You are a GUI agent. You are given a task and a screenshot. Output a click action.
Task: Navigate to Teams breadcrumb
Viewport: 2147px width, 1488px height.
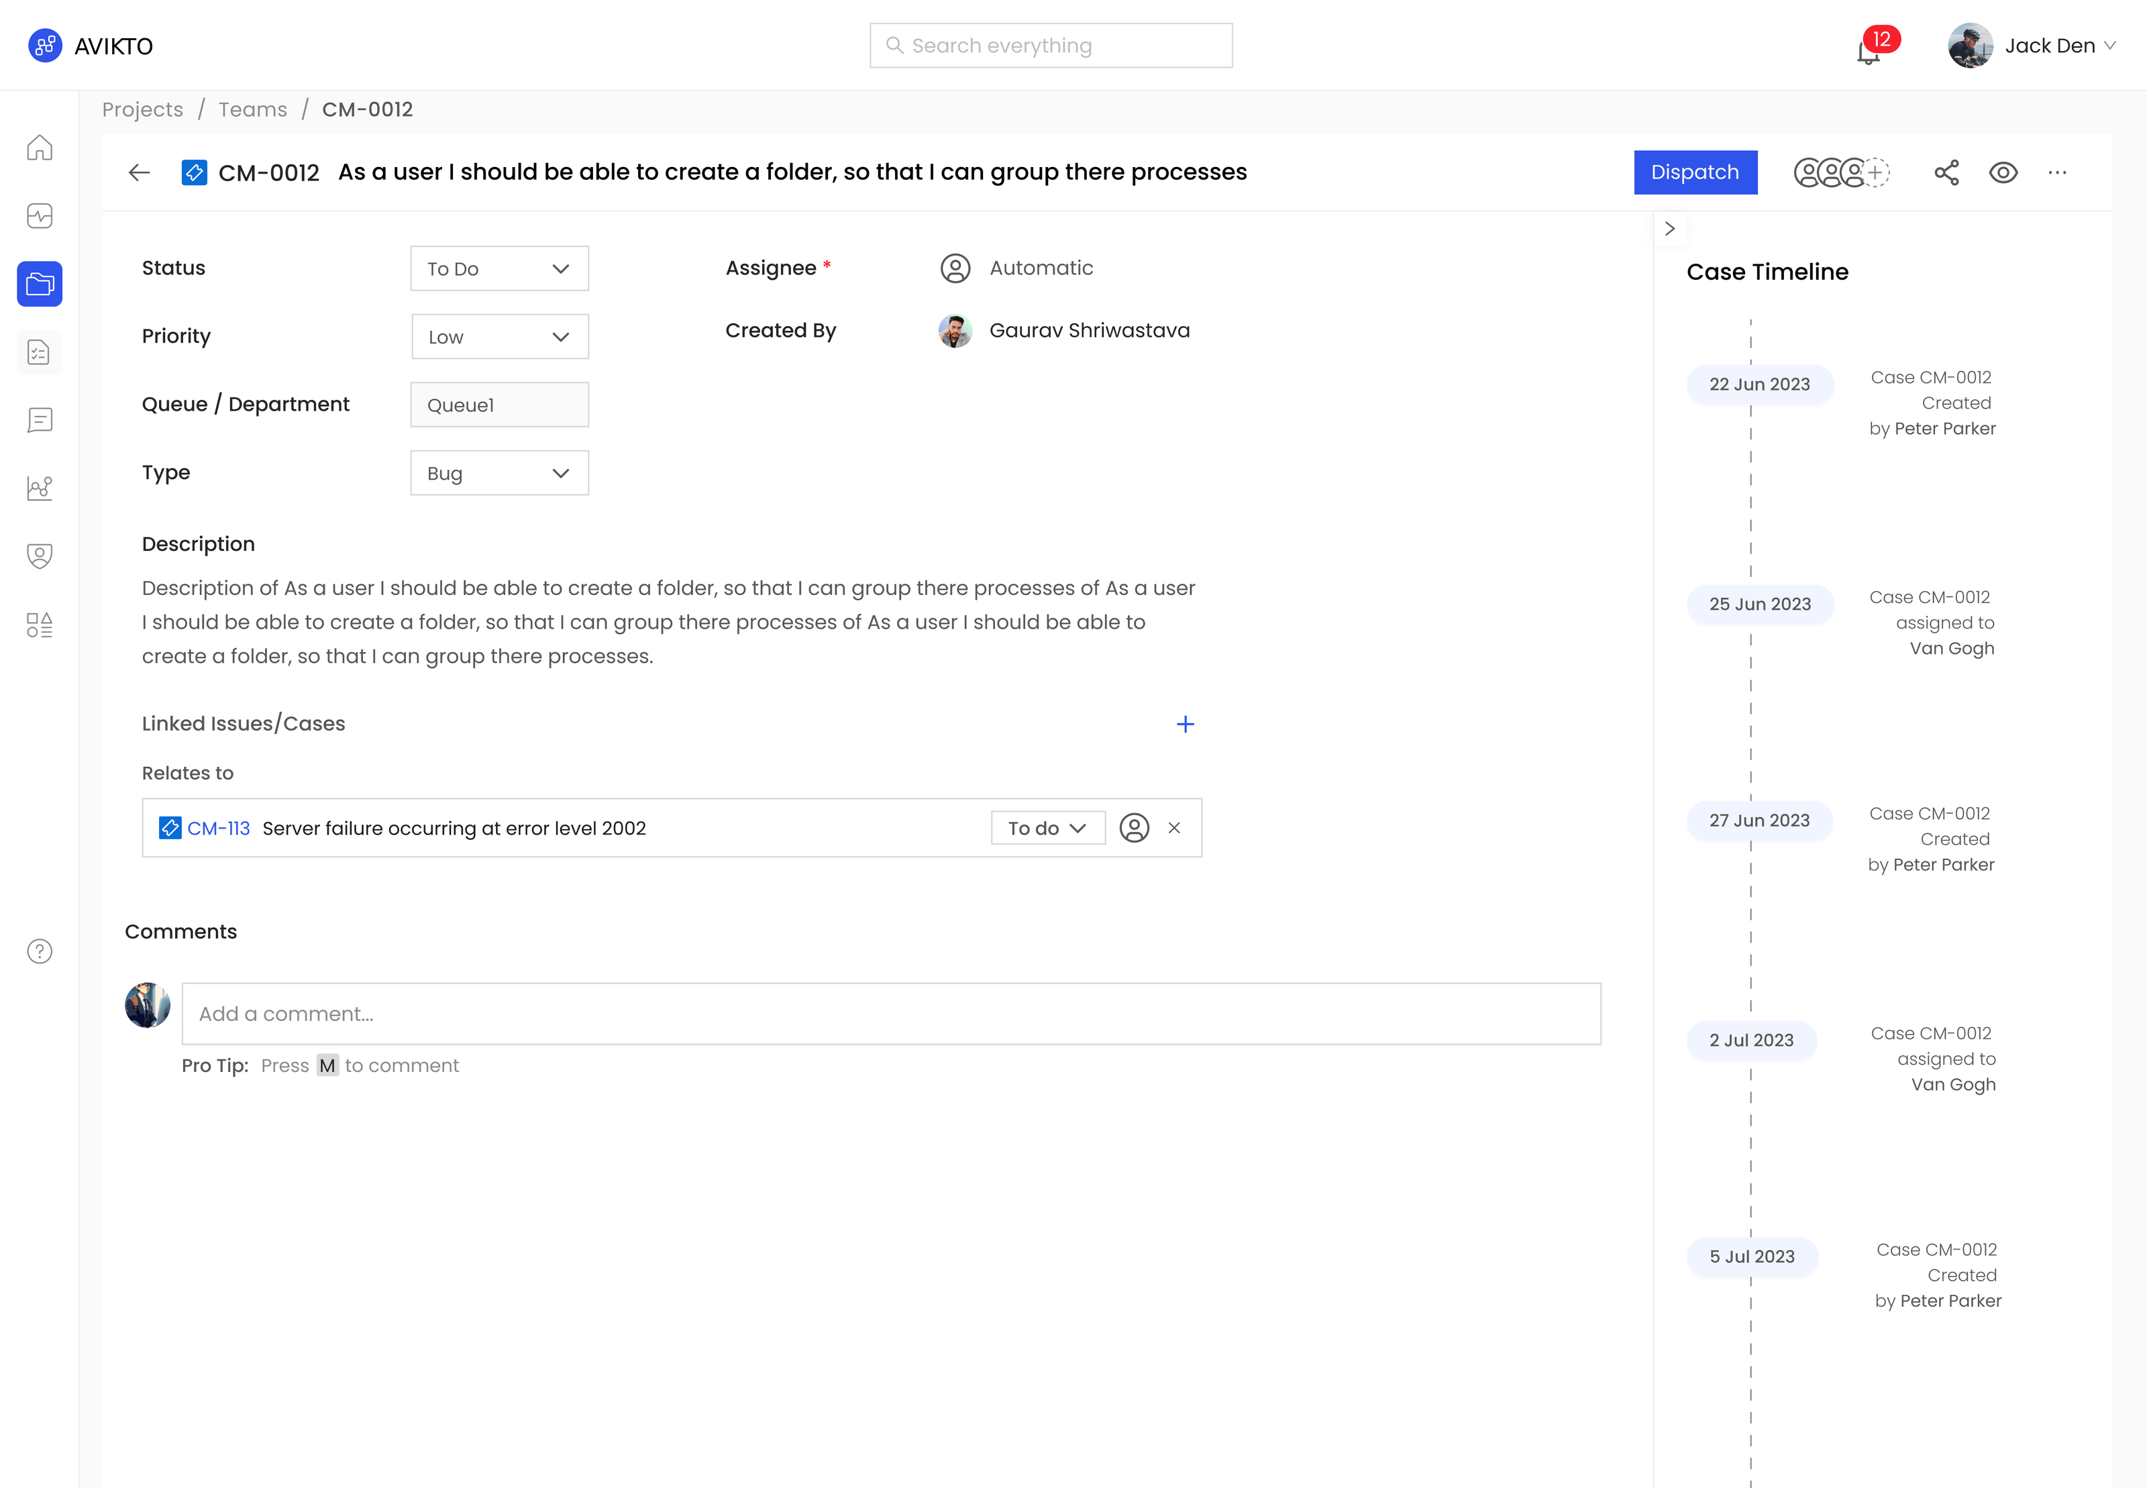tap(253, 109)
